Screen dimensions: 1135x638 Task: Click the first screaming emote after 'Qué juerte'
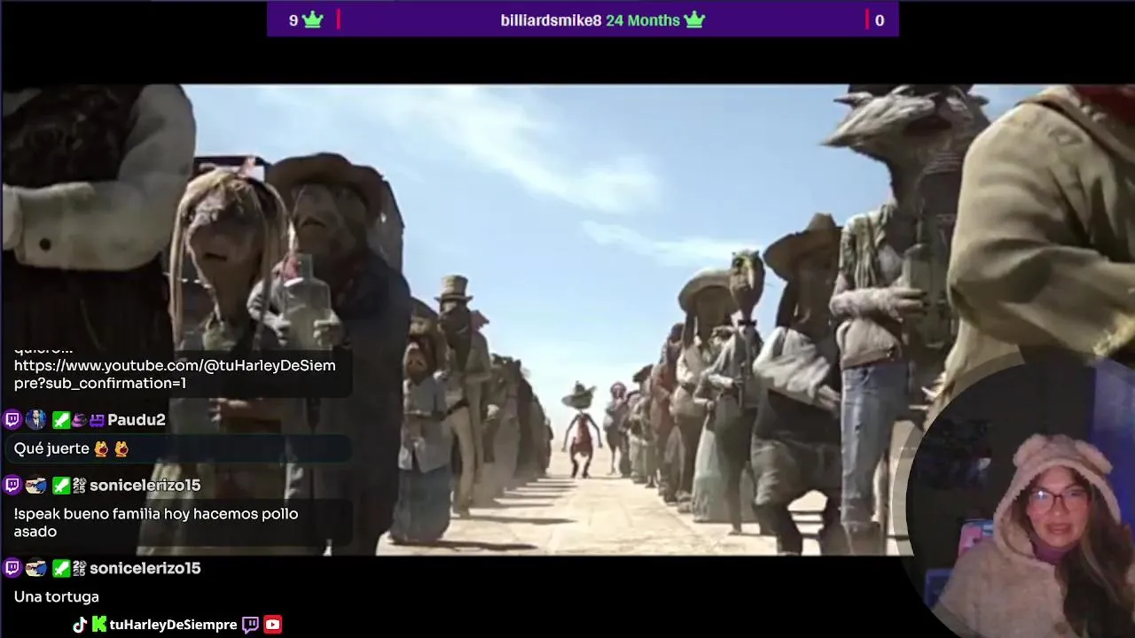101,449
